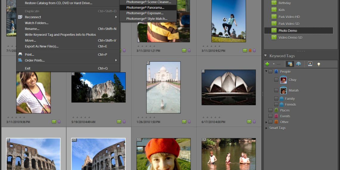This screenshot has height=170, width=340.
Task: Click the album icon next to Park Video HD
Action: coord(274,17)
